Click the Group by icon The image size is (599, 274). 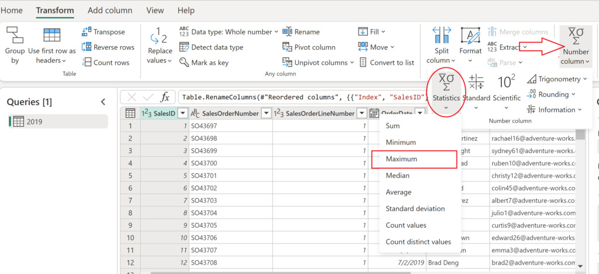point(15,35)
